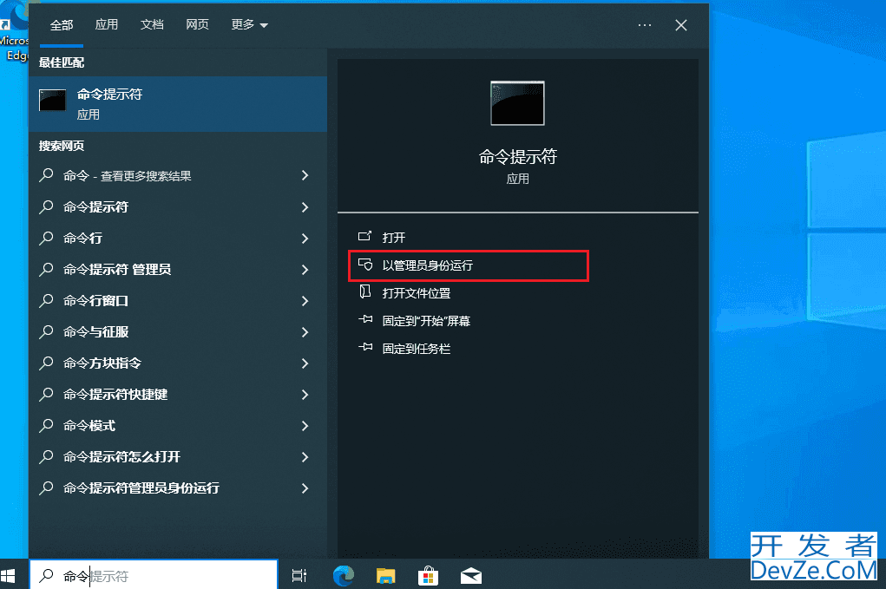The height and width of the screenshot is (589, 886).
Task: Click the taskbar search input field
Action: [154, 575]
